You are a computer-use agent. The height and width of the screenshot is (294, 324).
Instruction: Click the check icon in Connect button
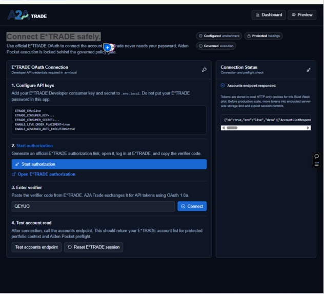click(x=183, y=206)
